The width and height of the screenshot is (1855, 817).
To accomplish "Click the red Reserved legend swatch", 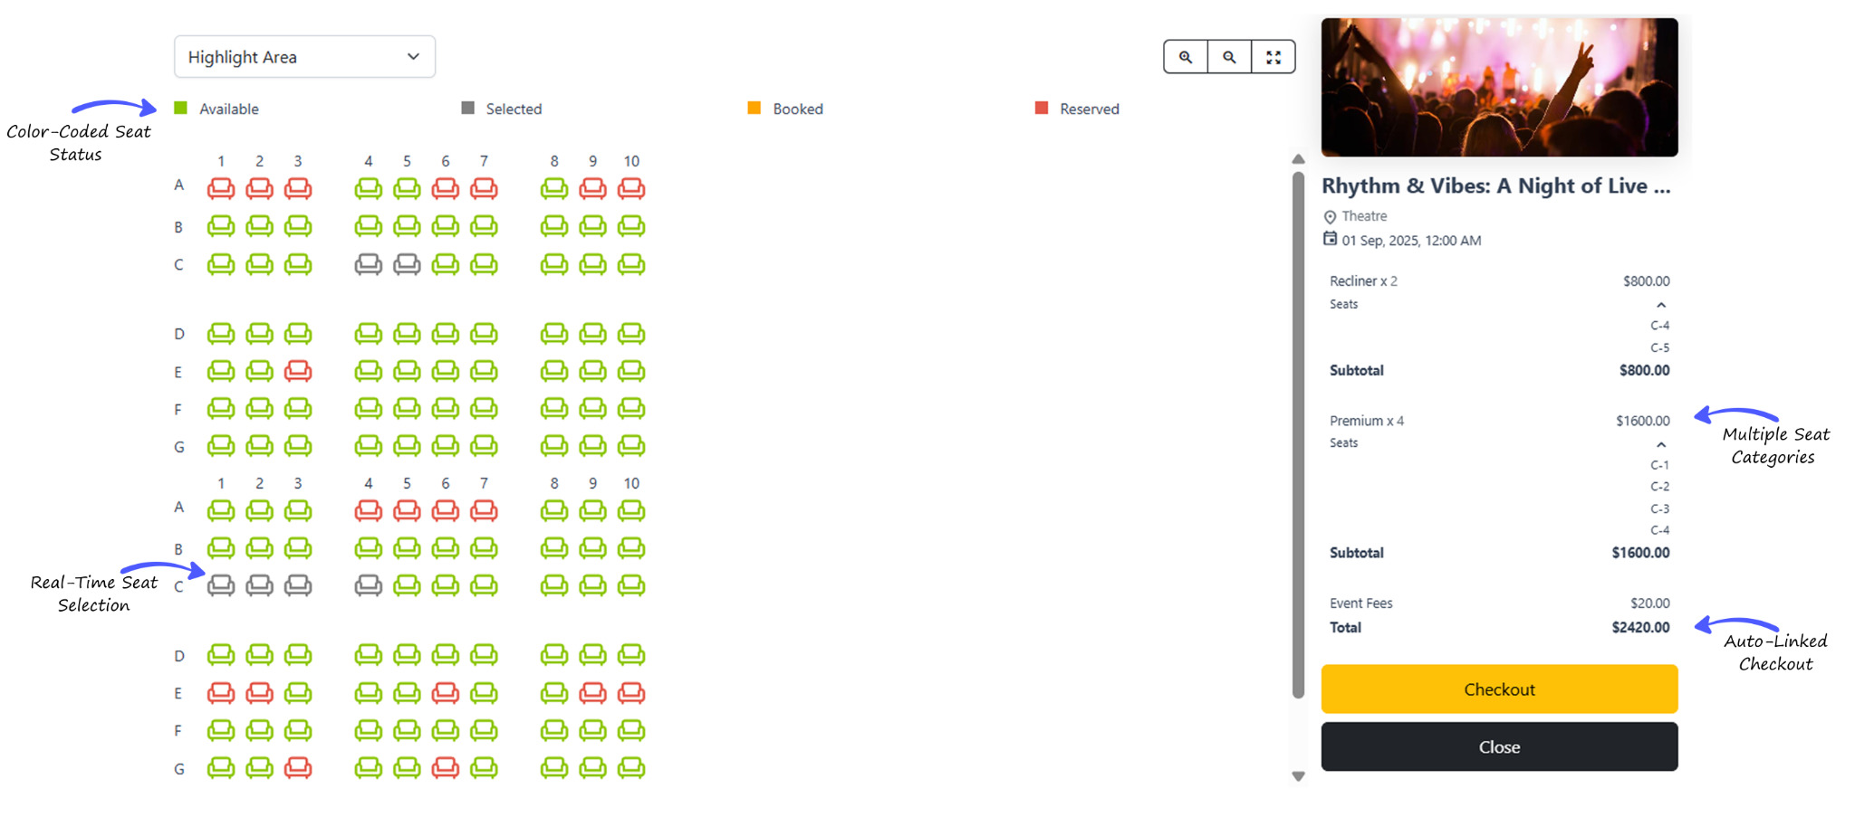I will 1042,109.
